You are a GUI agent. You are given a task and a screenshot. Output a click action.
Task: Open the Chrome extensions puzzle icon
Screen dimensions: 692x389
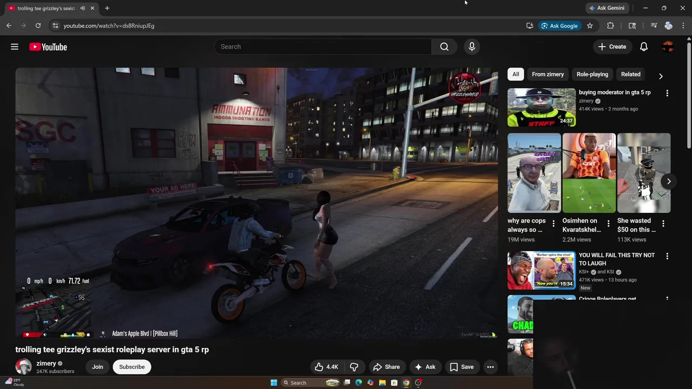pos(610,25)
